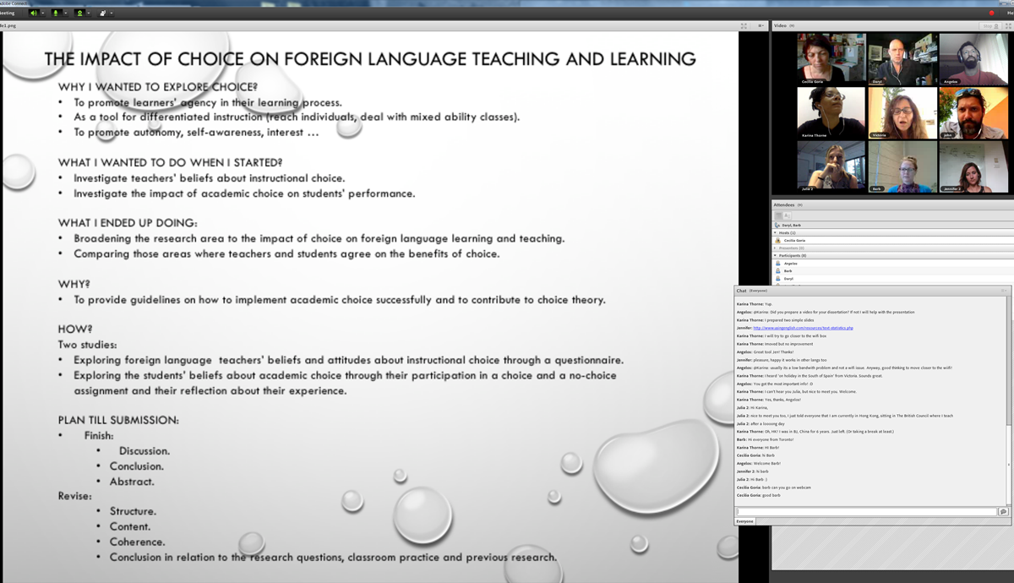Screen dimensions: 1014x583
Task: Click the raise hand status icon
Action: [x=103, y=13]
